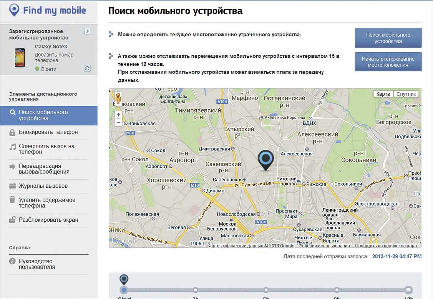Click the Алексеевская station label on map
The width and height of the screenshot is (433, 299).
click(297, 154)
